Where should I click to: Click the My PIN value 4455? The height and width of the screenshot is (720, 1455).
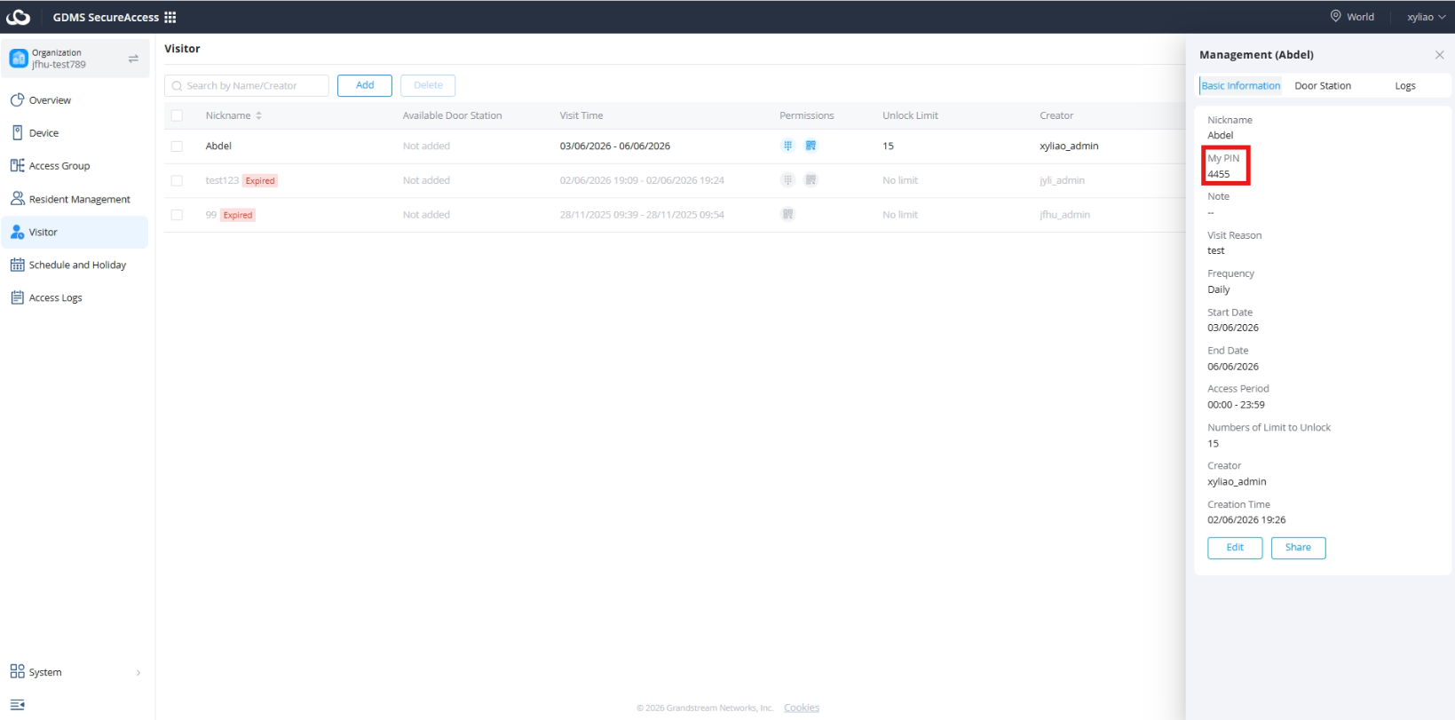pos(1218,174)
